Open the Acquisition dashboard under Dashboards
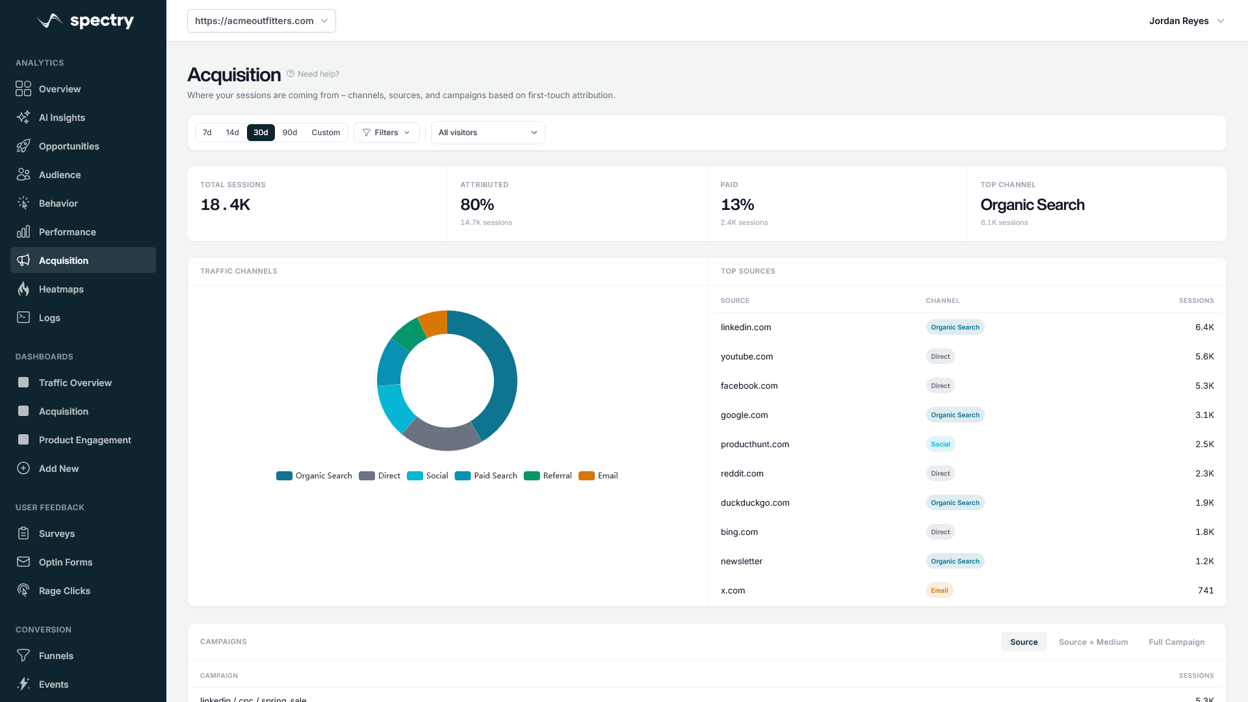The height and width of the screenshot is (702, 1248). pos(83,411)
